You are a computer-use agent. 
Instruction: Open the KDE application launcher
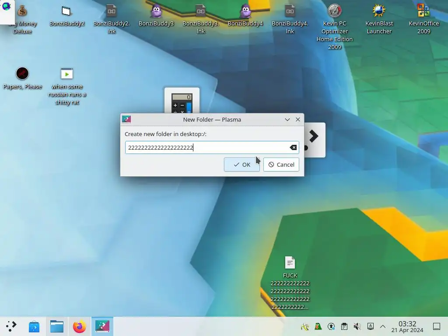tap(11, 326)
